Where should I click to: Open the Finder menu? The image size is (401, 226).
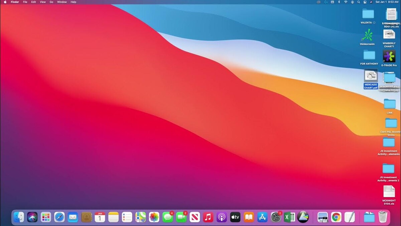tap(15, 2)
